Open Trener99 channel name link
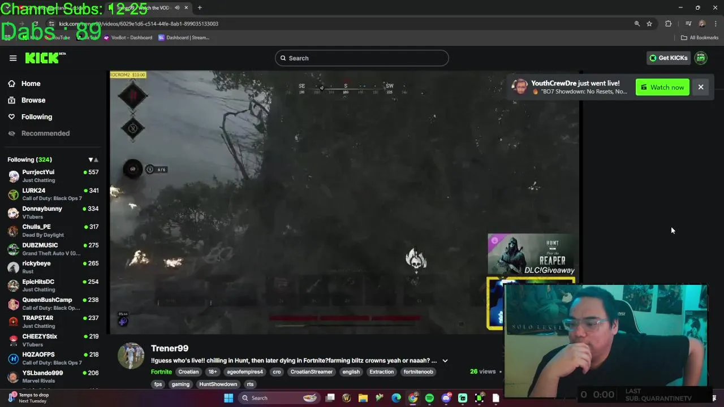The width and height of the screenshot is (724, 407). point(170,348)
